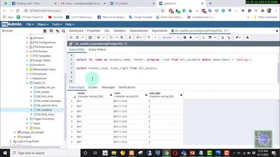Click the Delete trash icon in toolbar
280x157 pixels.
(130, 38)
